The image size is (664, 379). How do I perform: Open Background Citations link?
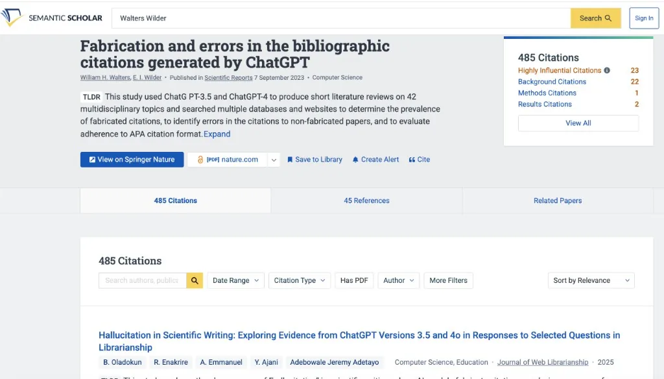tap(552, 81)
